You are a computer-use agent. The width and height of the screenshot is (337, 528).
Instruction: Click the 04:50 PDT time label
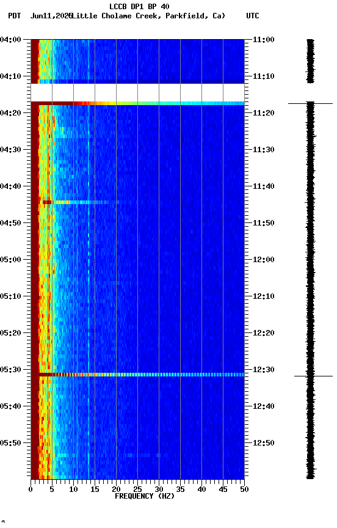pyautogui.click(x=10, y=223)
